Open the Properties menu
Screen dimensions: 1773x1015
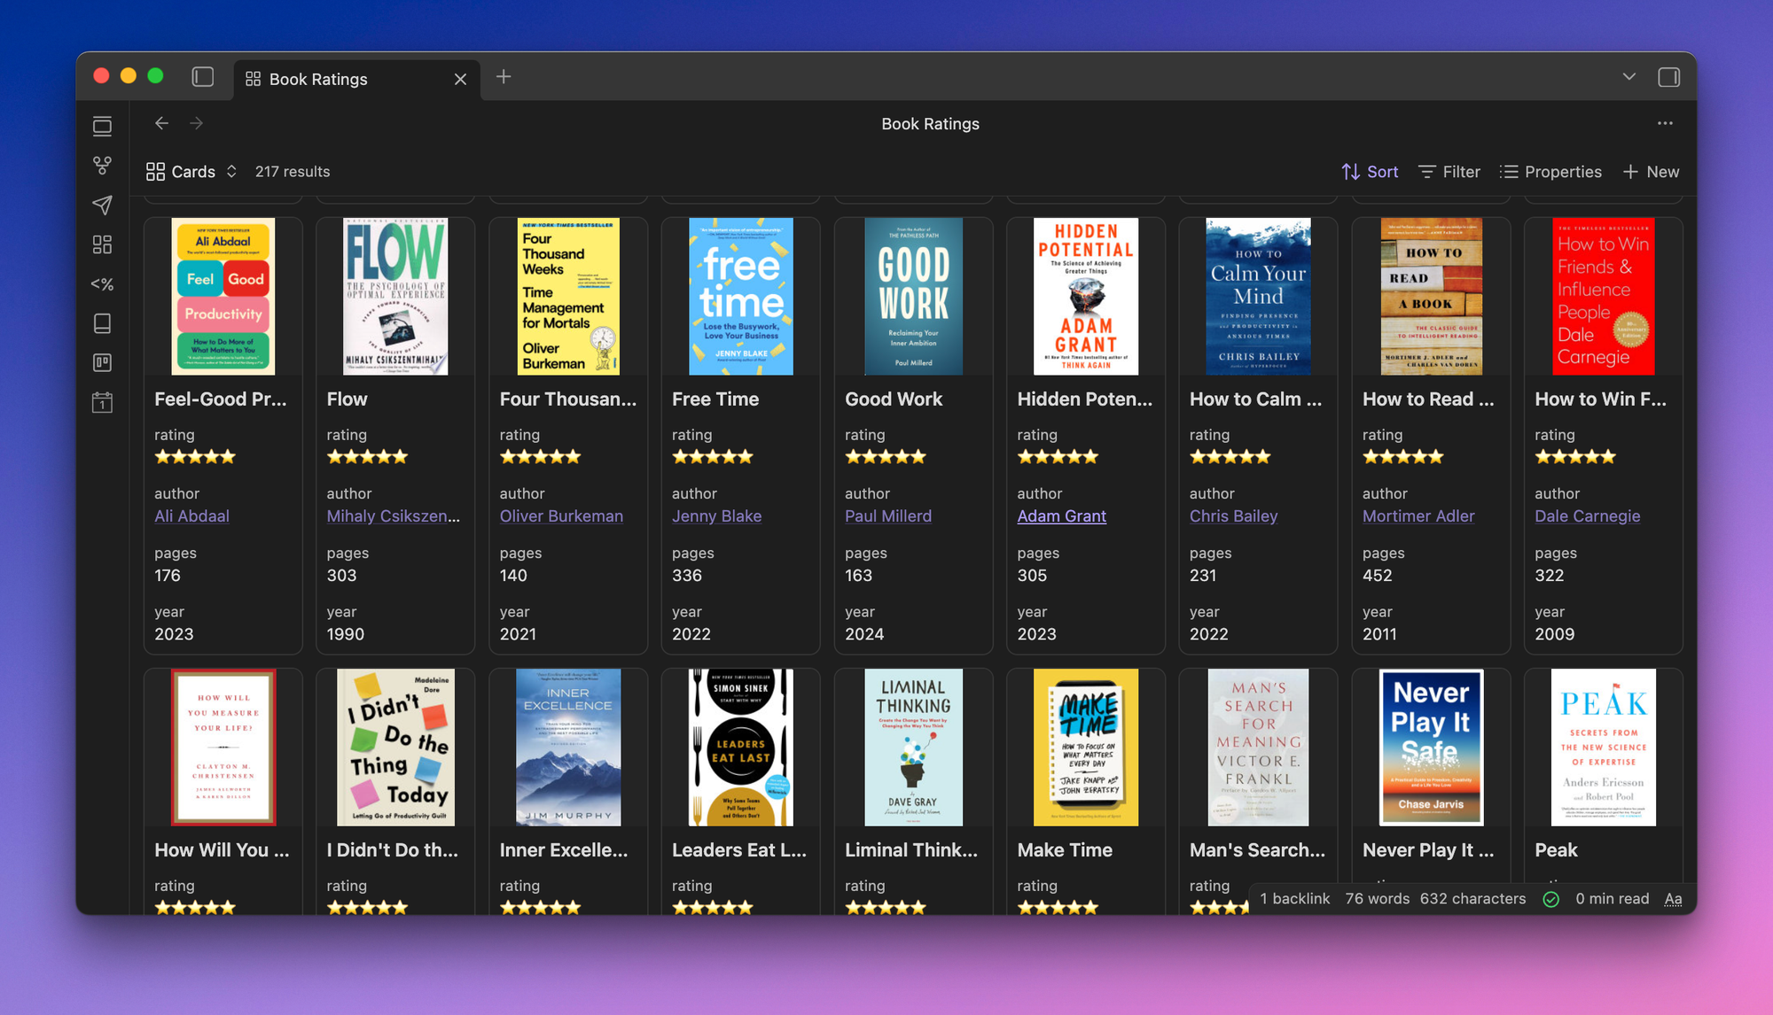tap(1550, 172)
